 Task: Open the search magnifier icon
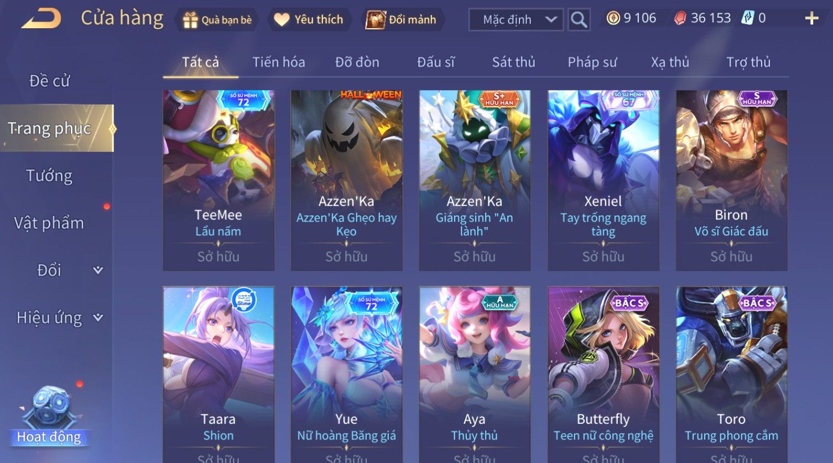579,19
